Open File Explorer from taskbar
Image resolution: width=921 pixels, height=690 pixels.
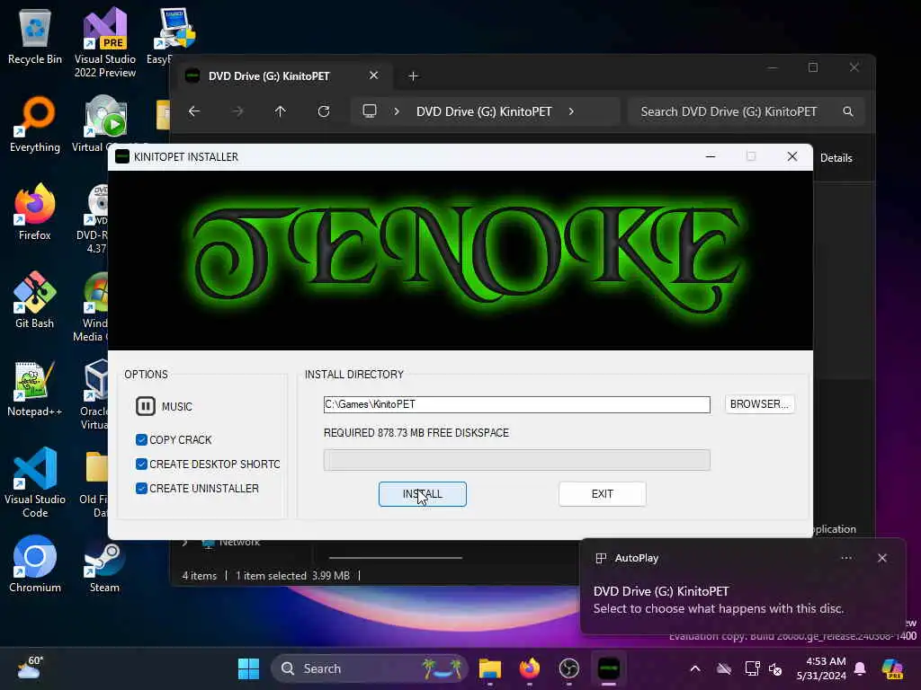[490, 668]
